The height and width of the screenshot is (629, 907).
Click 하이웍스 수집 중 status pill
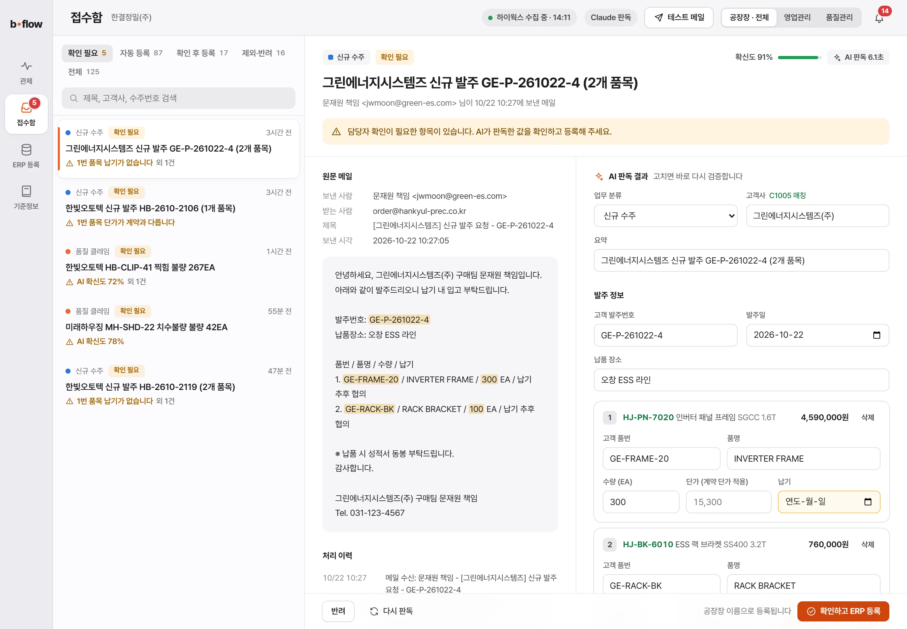(x=529, y=18)
